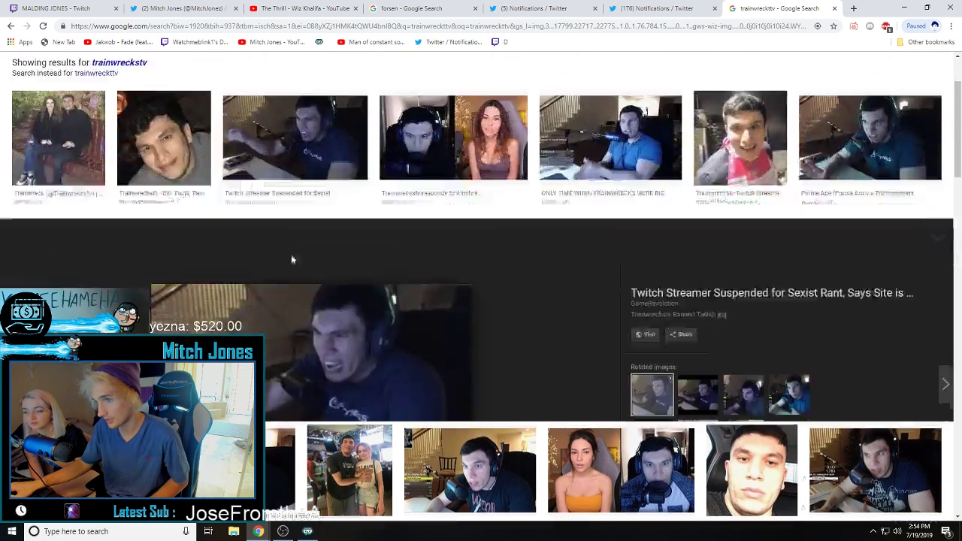Open File Explorer from the taskbar
The image size is (962, 541).
point(234,531)
